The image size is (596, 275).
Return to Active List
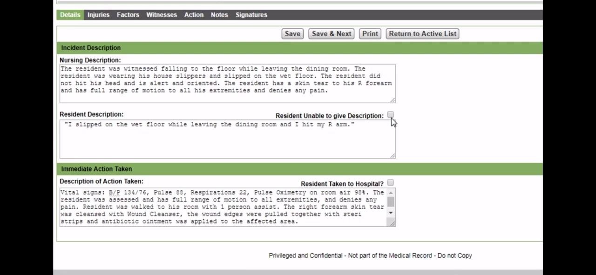coord(422,33)
